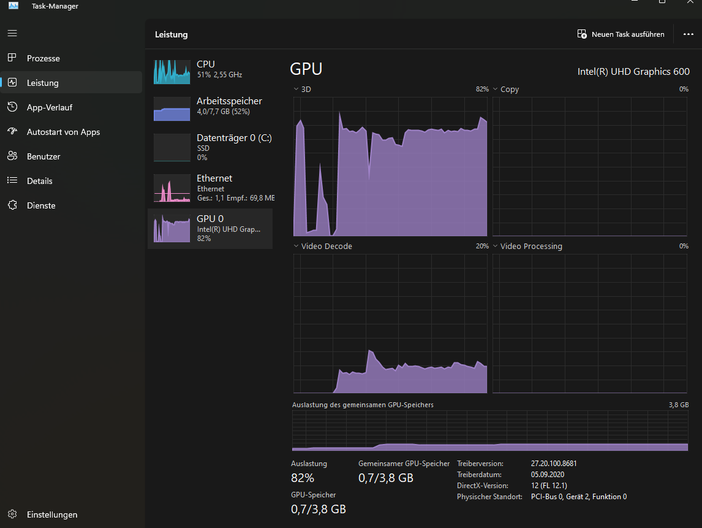The image size is (702, 528).
Task: Select Arbeitsspeicher in the resource list
Action: (x=210, y=109)
